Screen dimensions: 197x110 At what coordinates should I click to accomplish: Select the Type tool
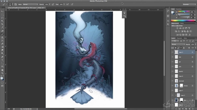[2, 60]
